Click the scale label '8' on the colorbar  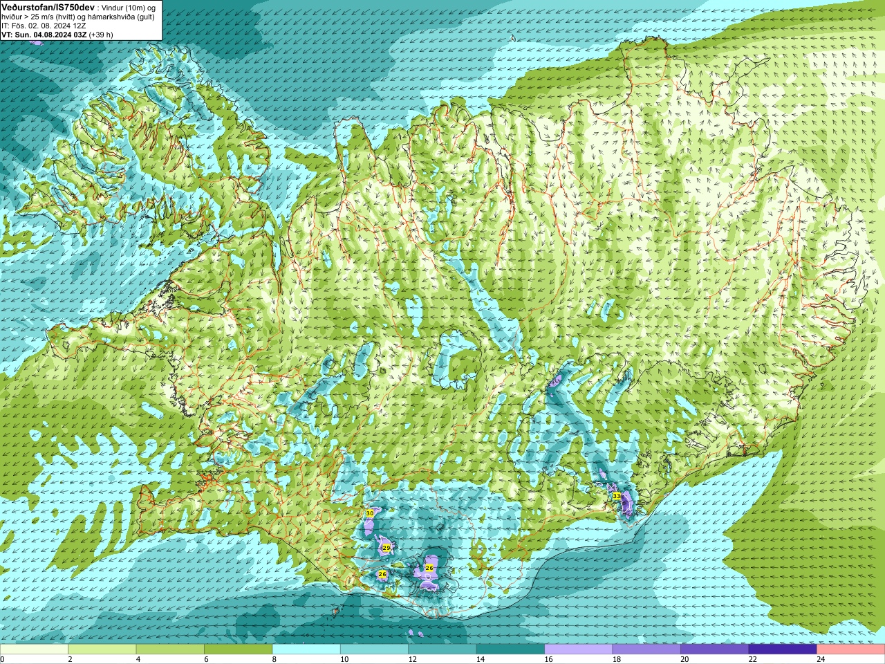pos(274,660)
